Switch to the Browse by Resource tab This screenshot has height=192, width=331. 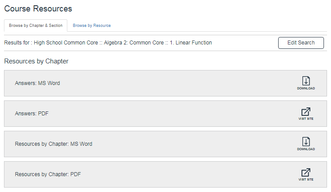coord(92,26)
